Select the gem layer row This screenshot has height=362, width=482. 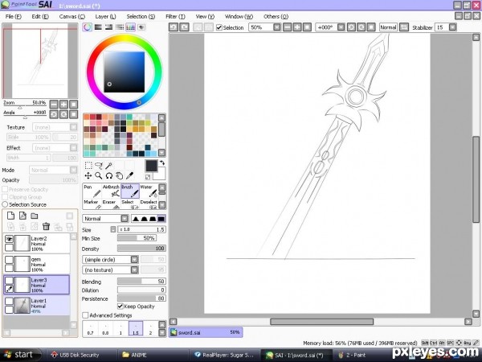[x=37, y=264]
